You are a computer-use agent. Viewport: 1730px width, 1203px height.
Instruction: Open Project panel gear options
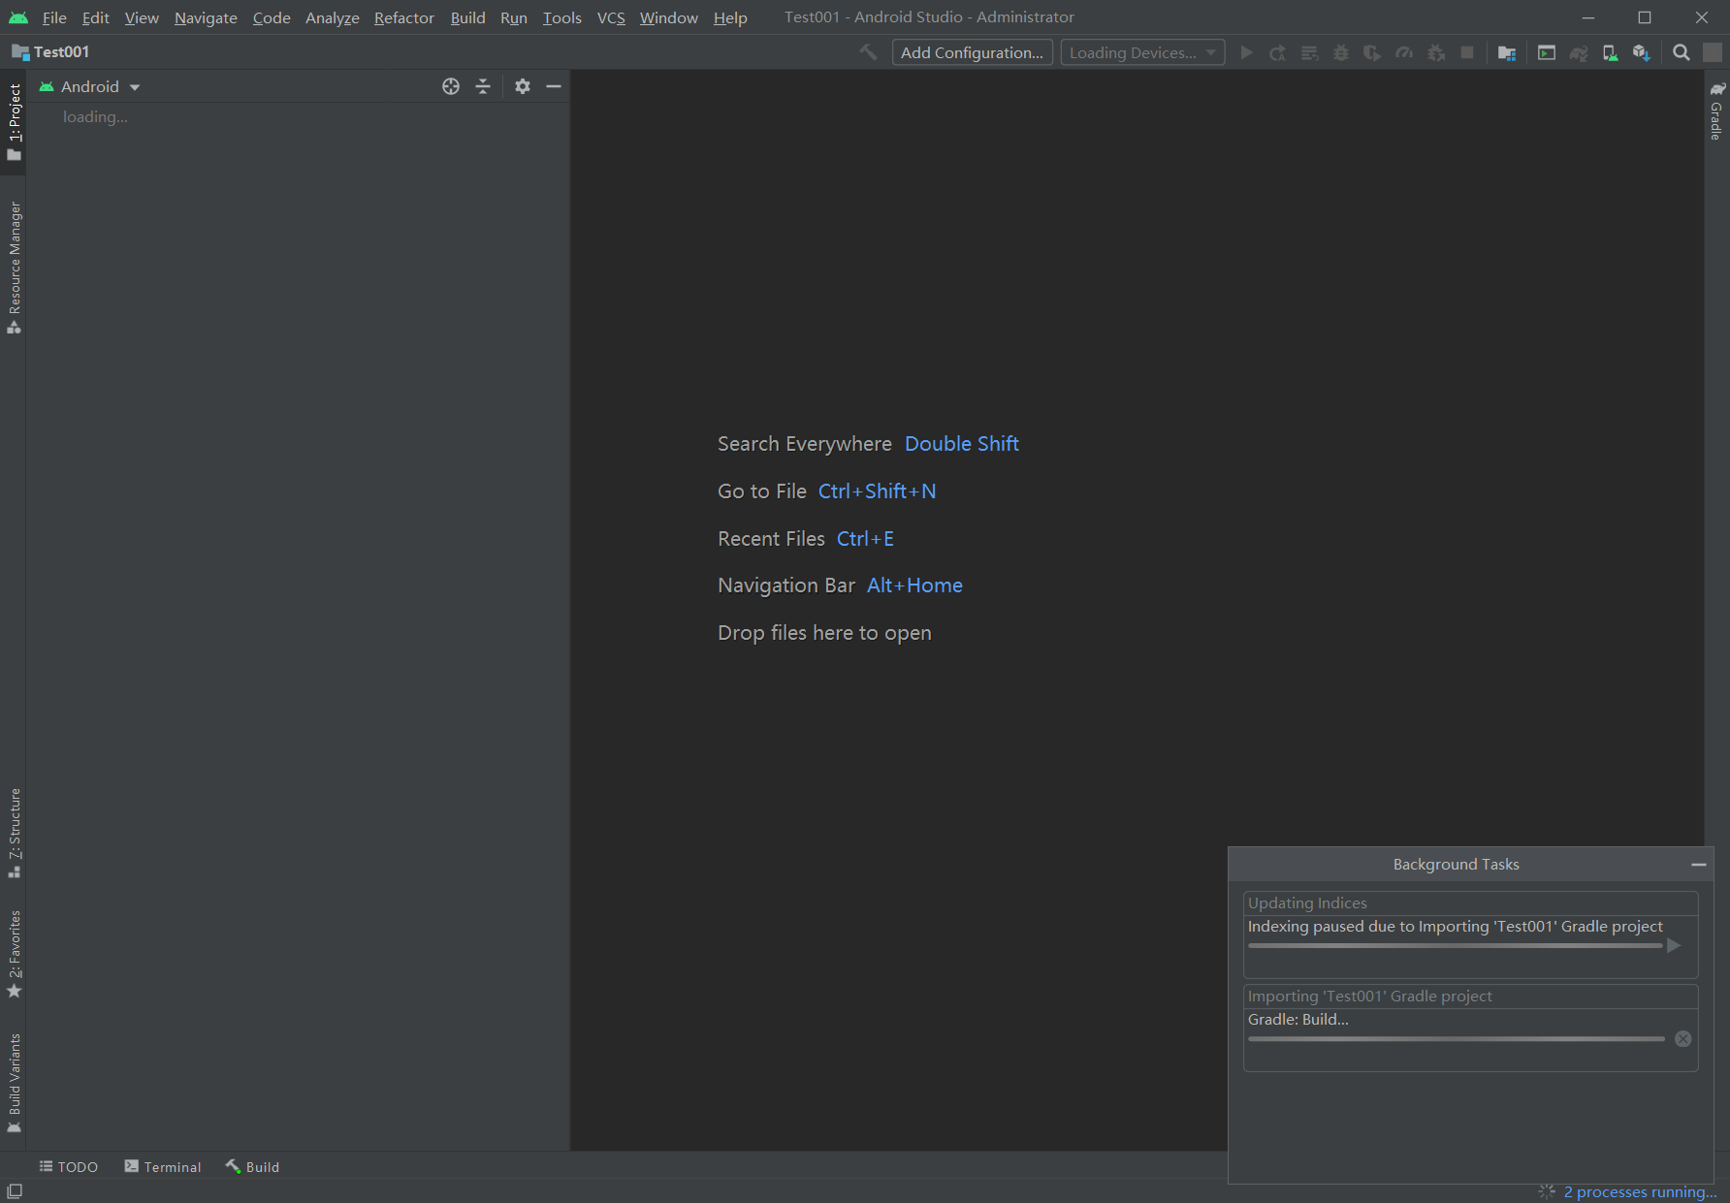523,86
